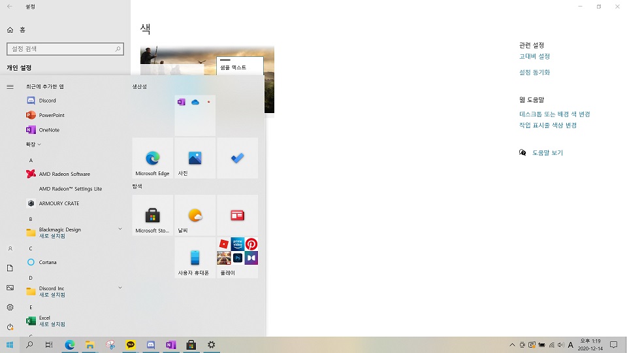Switch to Settings gear on taskbar
The height and width of the screenshot is (353, 627).
click(x=211, y=345)
